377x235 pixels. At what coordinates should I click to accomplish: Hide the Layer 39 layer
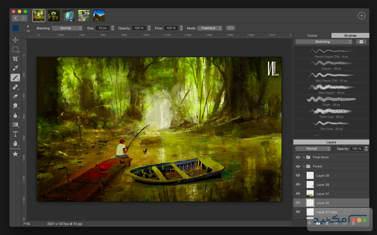[x=298, y=175]
